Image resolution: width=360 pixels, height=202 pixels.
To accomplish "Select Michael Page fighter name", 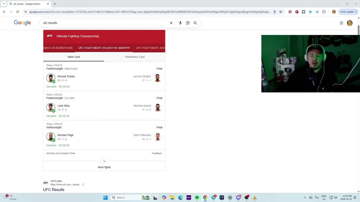I will pyautogui.click(x=66, y=135).
